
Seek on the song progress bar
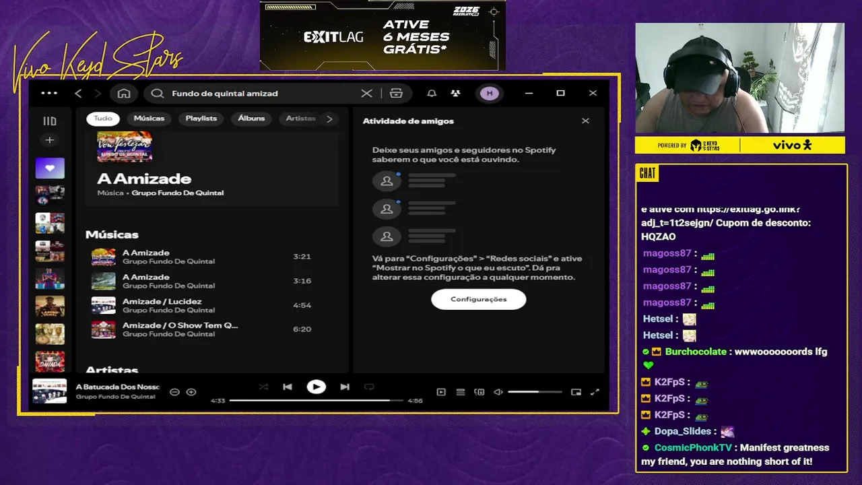coord(316,400)
